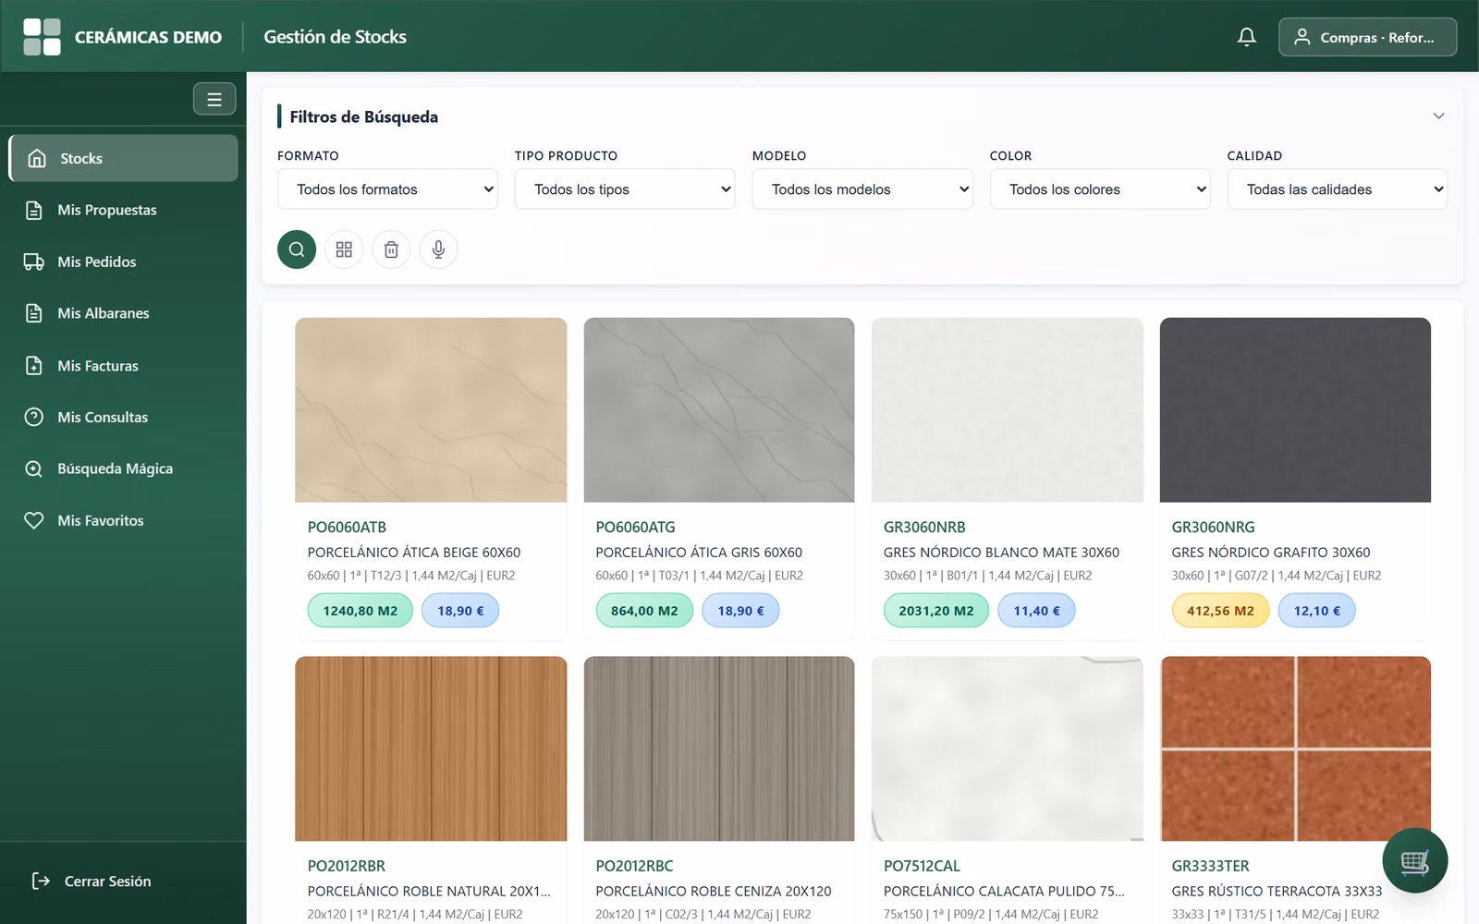Collapse the Filtros de Búsqueda panel chevron
The image size is (1479, 924).
coord(1438,116)
